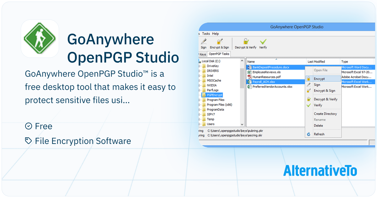
Task: Click the AlternativeTo logo link
Action: [x=320, y=170]
